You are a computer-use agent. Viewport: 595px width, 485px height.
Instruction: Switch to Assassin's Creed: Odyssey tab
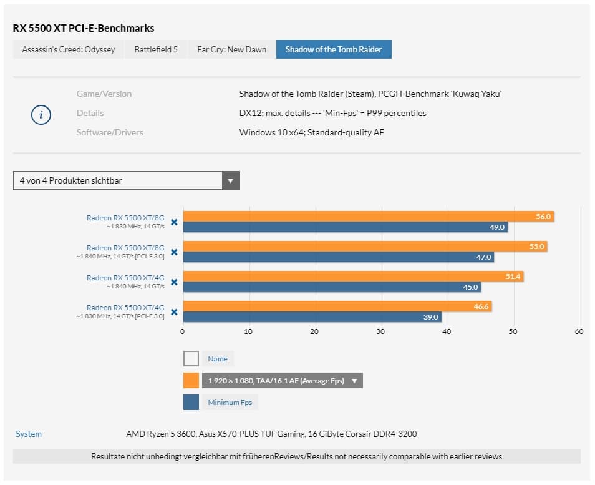69,49
